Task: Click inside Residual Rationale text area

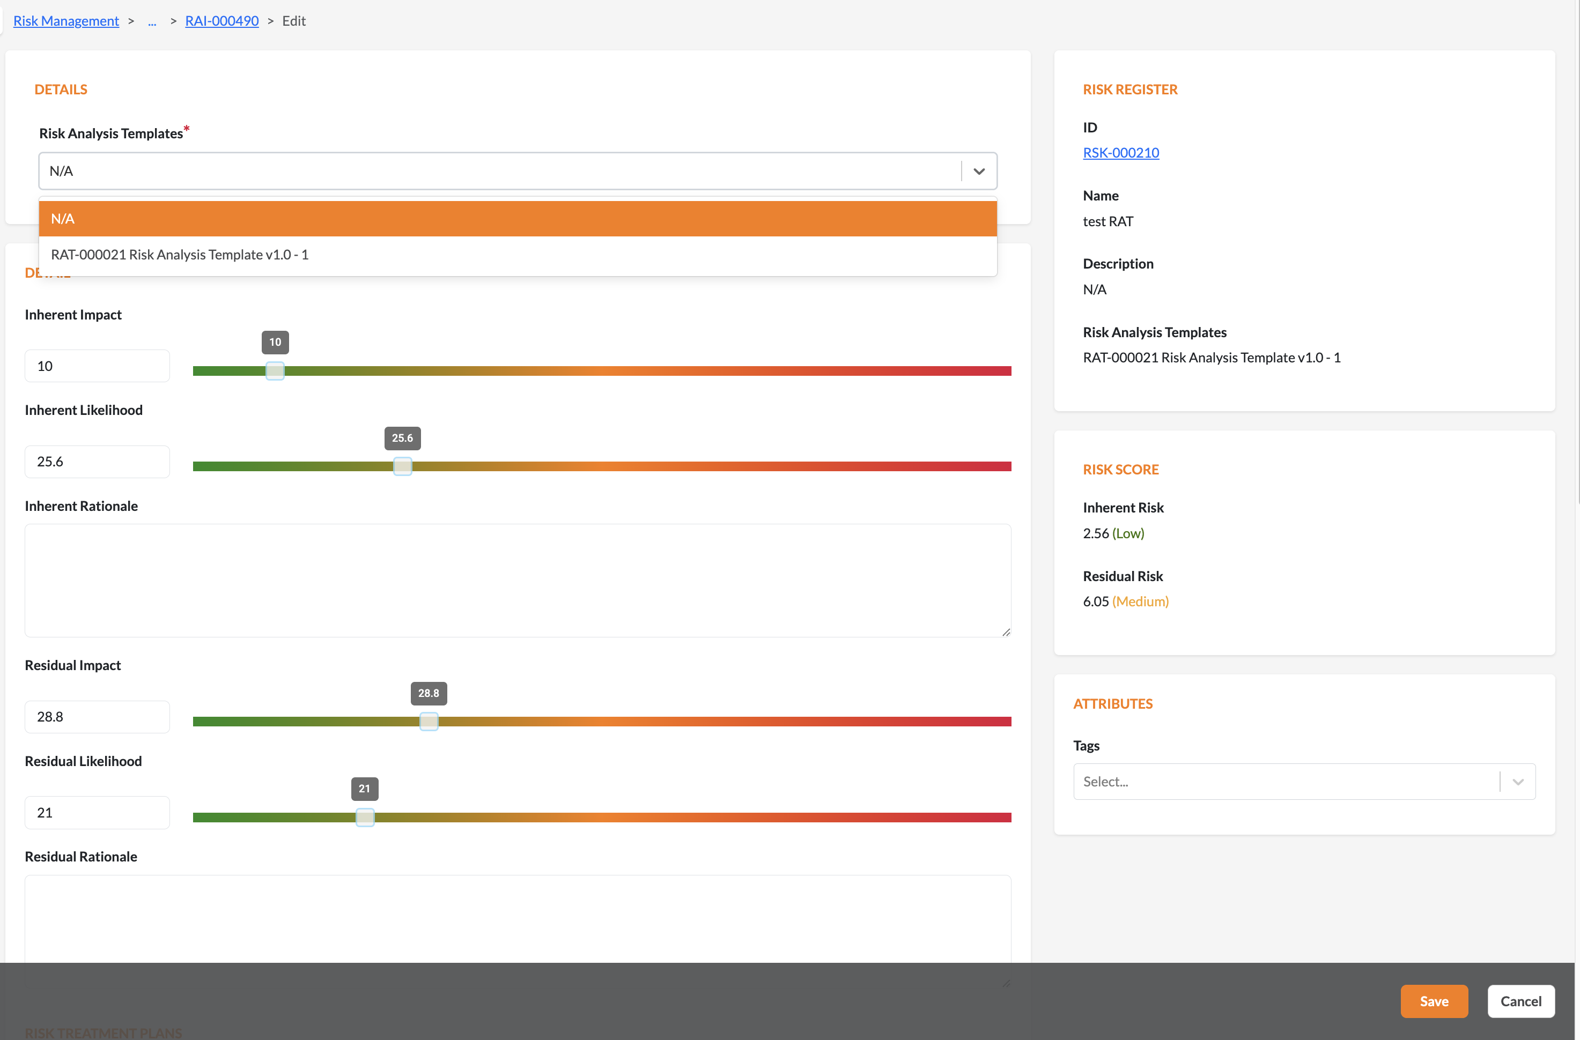Action: [x=517, y=918]
